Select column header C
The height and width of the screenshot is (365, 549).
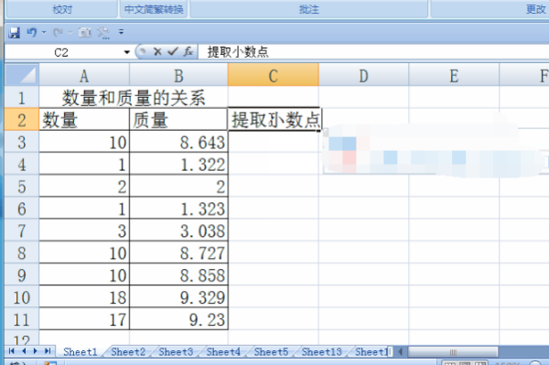273,75
